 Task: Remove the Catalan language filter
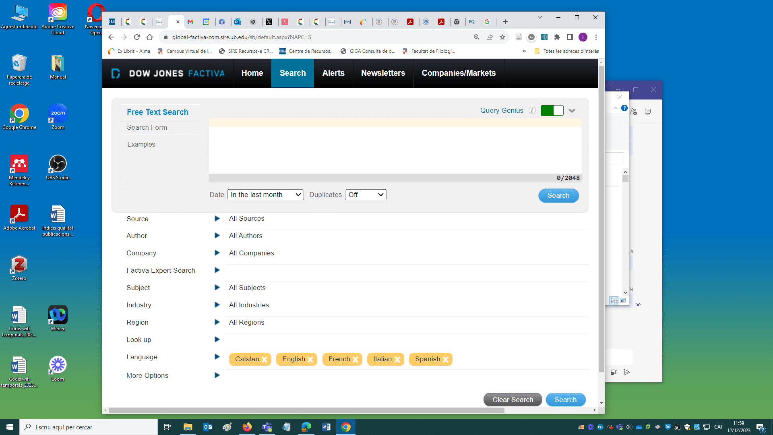click(265, 360)
